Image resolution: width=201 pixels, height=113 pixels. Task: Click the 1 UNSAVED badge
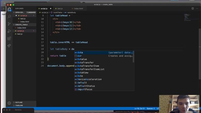coord(31,13)
